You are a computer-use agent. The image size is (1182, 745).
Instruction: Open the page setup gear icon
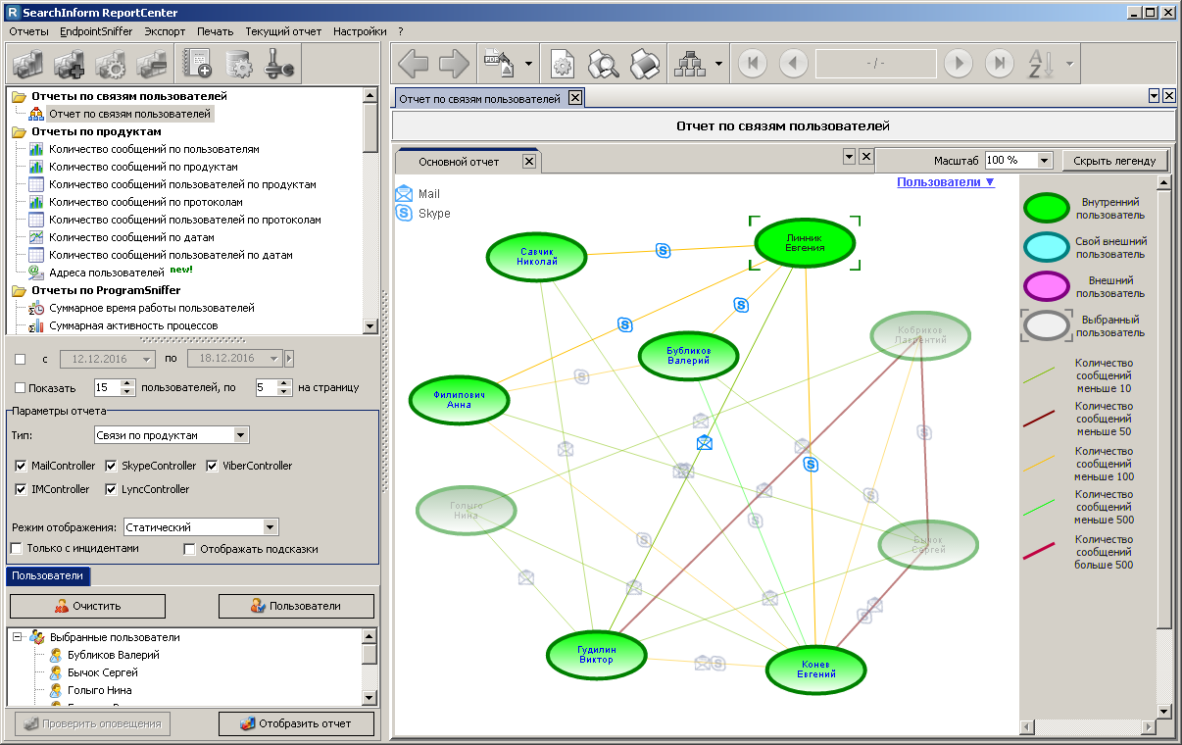[563, 65]
